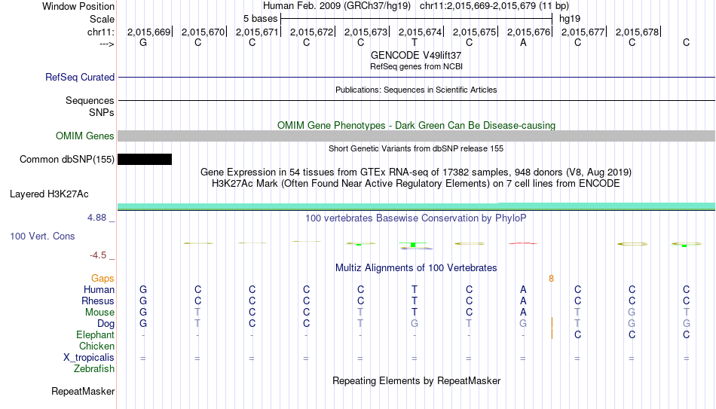The height and width of the screenshot is (409, 716).
Task: Click the teal H3K27Ac signal band
Action: 417,206
